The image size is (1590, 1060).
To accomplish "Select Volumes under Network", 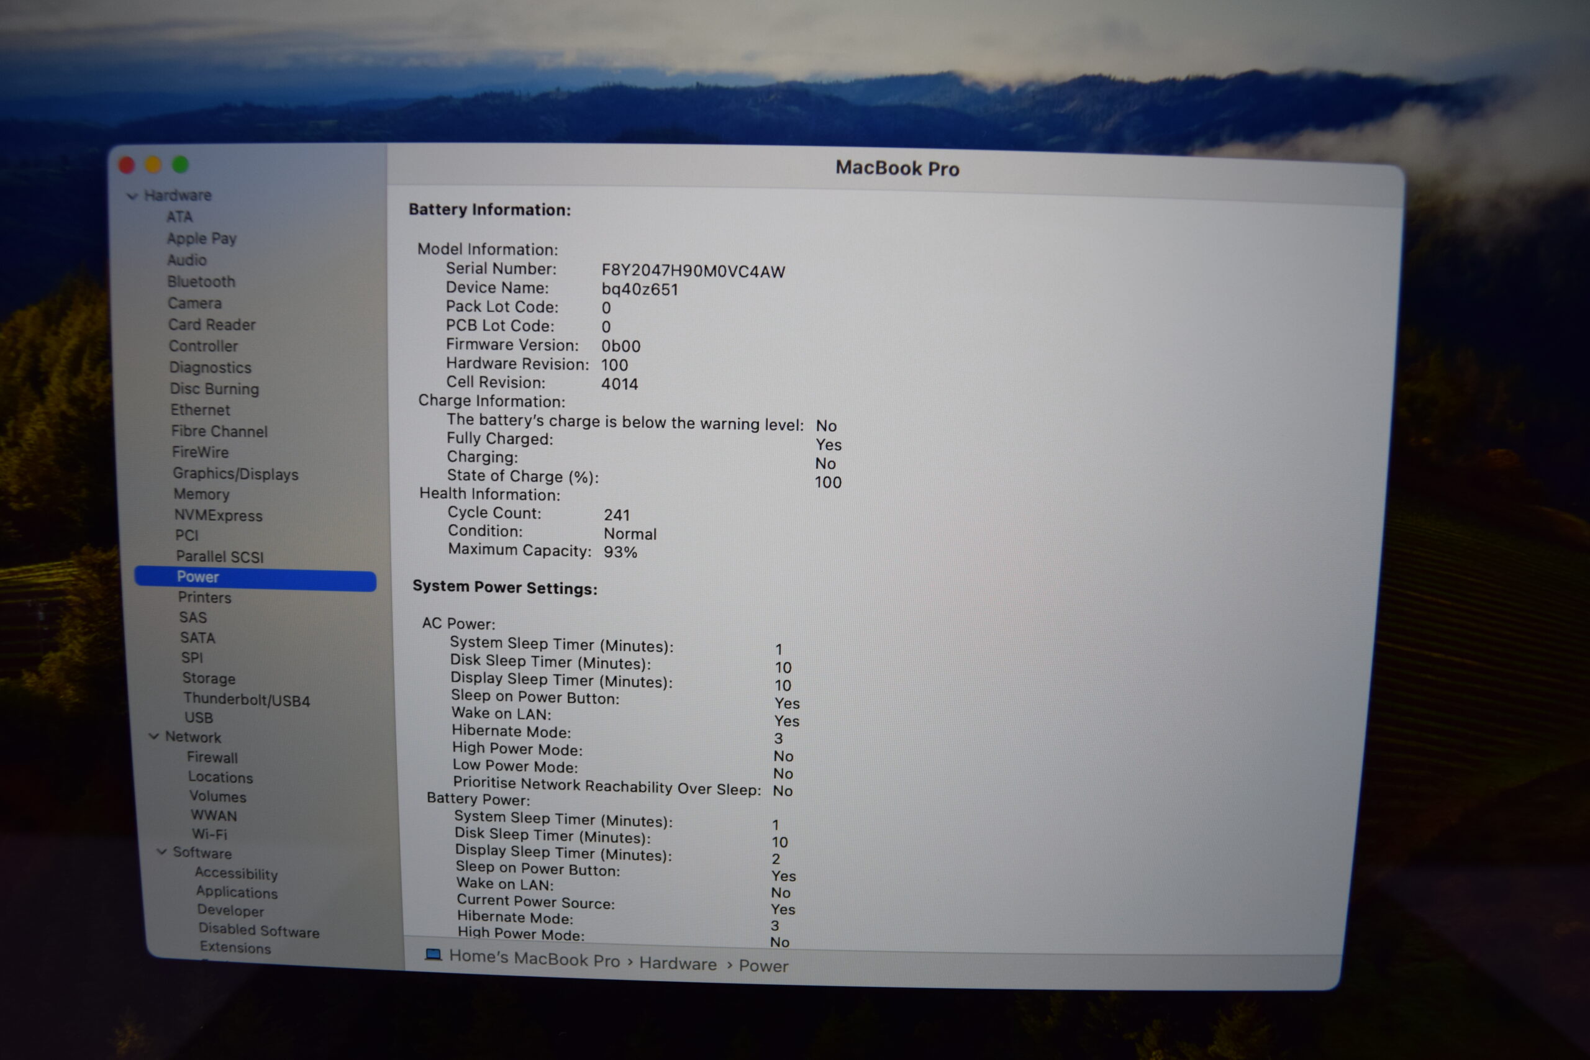I will tap(217, 796).
